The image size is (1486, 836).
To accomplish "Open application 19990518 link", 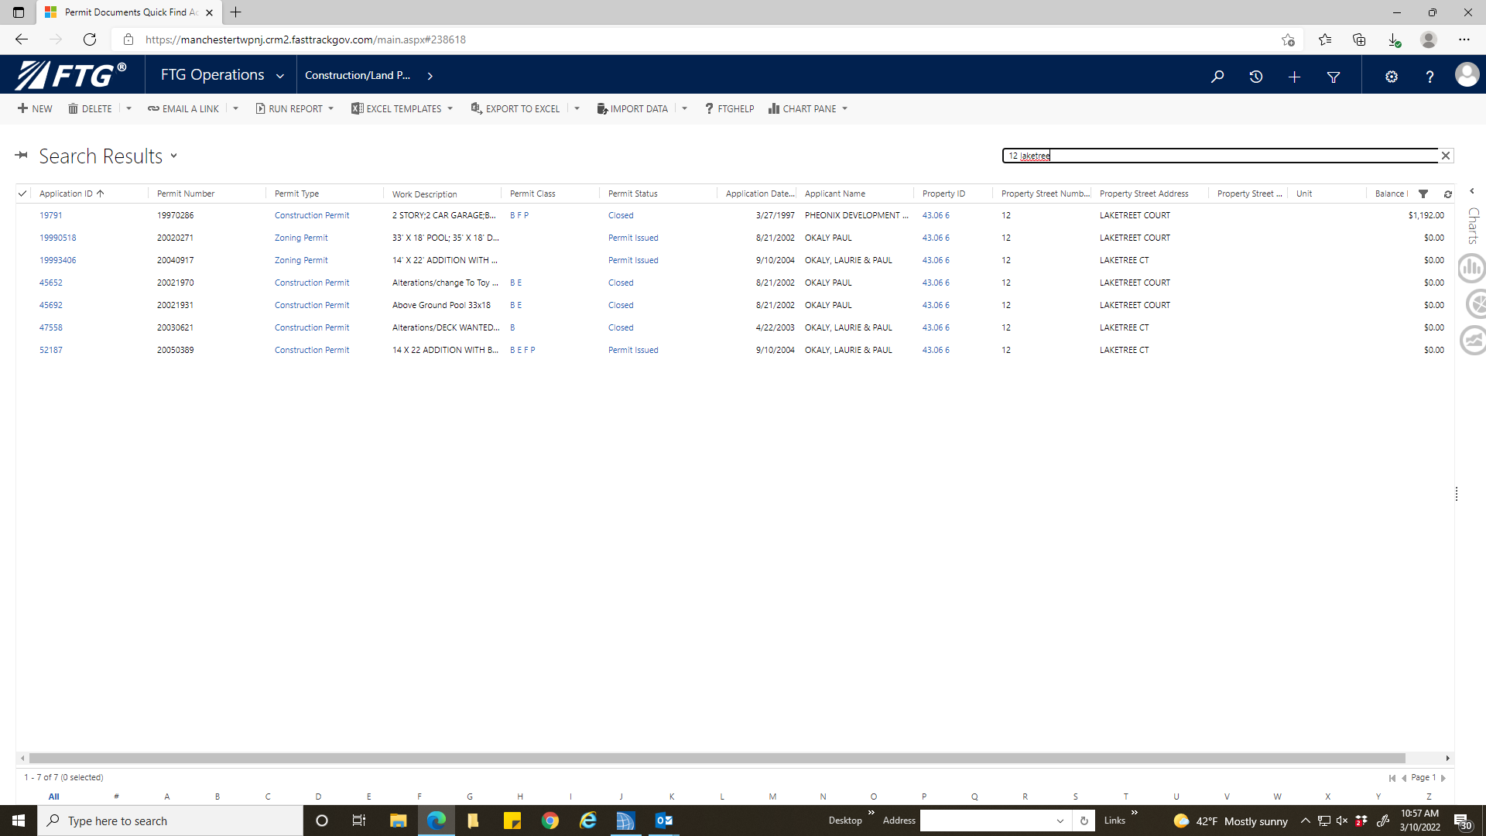I will [x=57, y=238].
